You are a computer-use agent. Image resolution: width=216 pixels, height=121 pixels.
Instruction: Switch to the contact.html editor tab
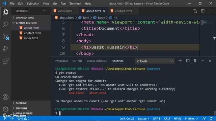[x=123, y=11]
